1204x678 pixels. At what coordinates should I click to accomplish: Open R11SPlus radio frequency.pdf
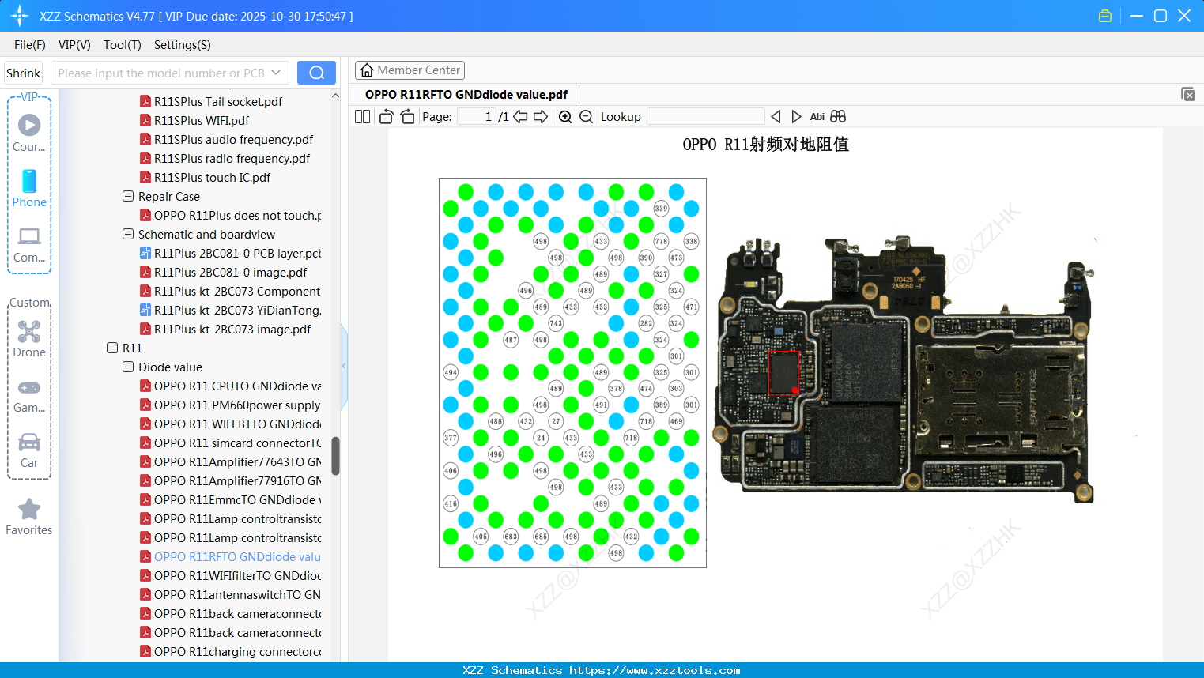[225, 158]
